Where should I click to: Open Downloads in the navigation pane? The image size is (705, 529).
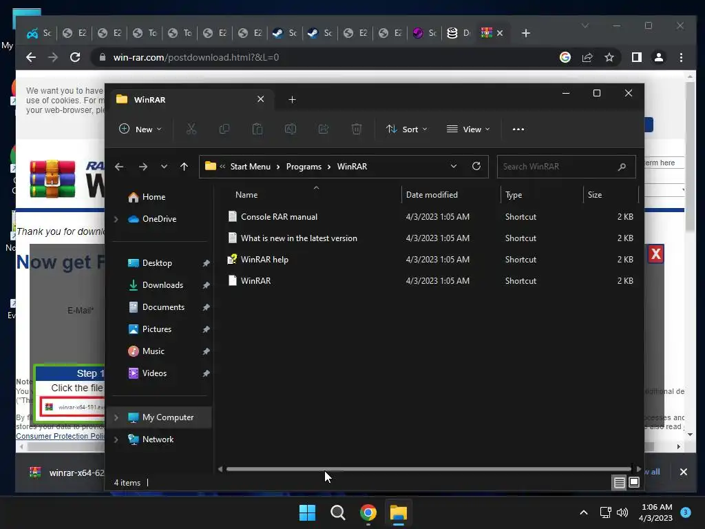[x=161, y=285]
